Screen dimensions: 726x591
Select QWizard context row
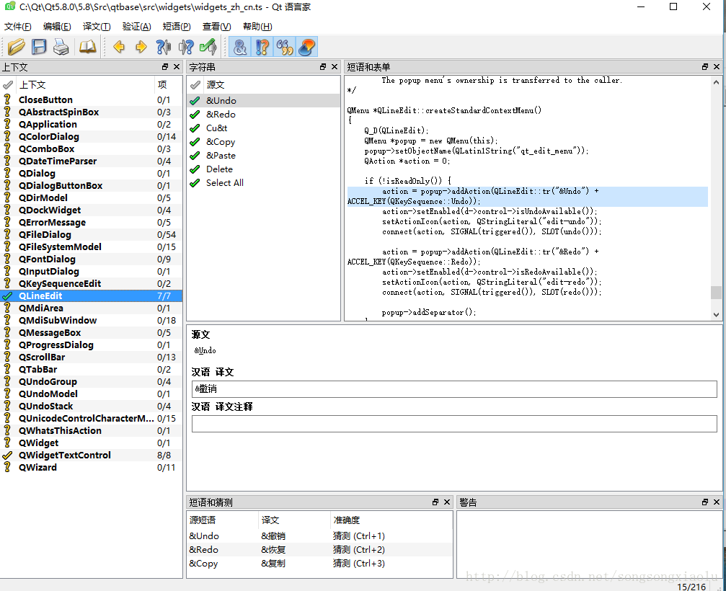(x=92, y=468)
